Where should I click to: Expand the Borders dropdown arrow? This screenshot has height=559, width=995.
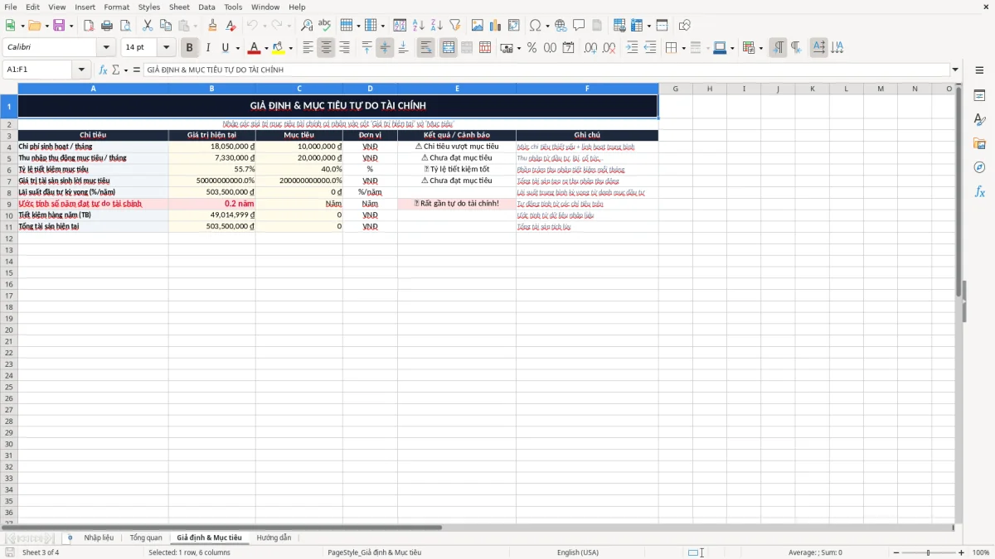point(686,48)
